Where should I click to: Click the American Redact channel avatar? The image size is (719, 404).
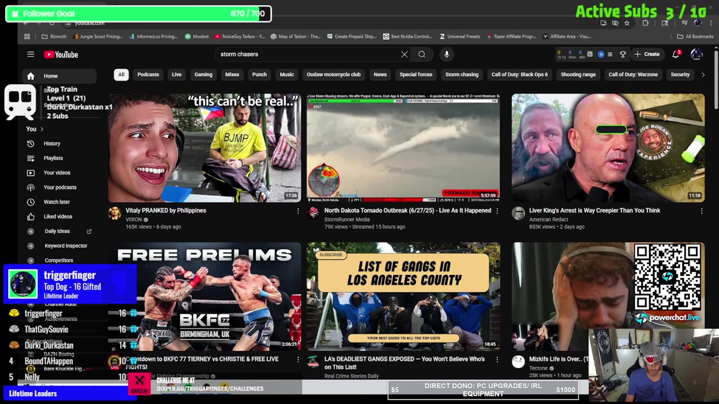coord(518,213)
